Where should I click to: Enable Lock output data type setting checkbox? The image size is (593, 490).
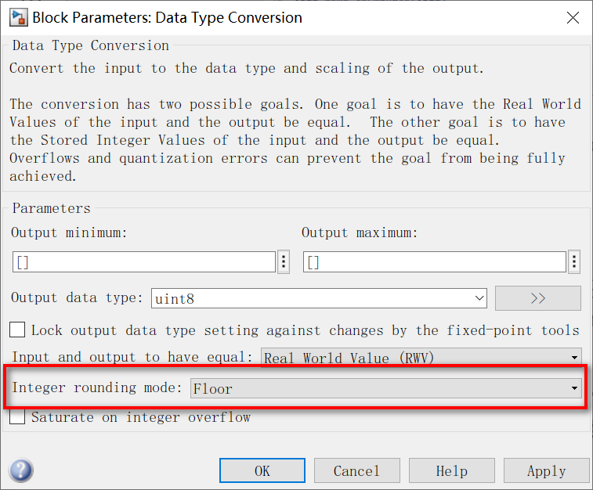coord(17,330)
